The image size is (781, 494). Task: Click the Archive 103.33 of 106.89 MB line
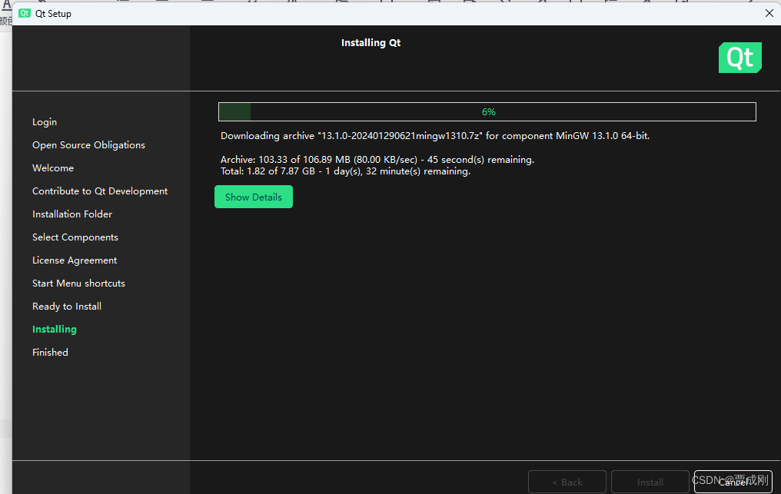point(377,159)
